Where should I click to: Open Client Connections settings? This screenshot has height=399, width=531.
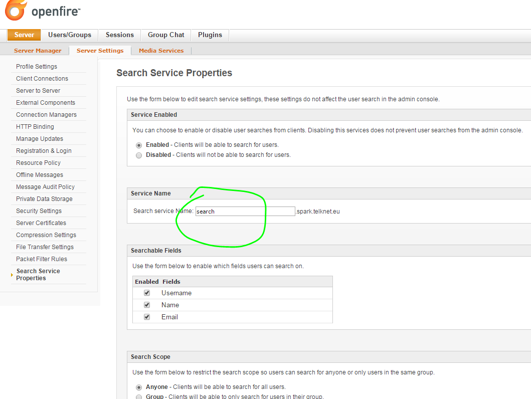click(42, 79)
